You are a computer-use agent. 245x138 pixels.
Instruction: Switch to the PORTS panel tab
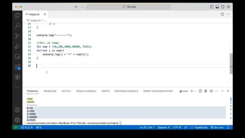(106, 91)
